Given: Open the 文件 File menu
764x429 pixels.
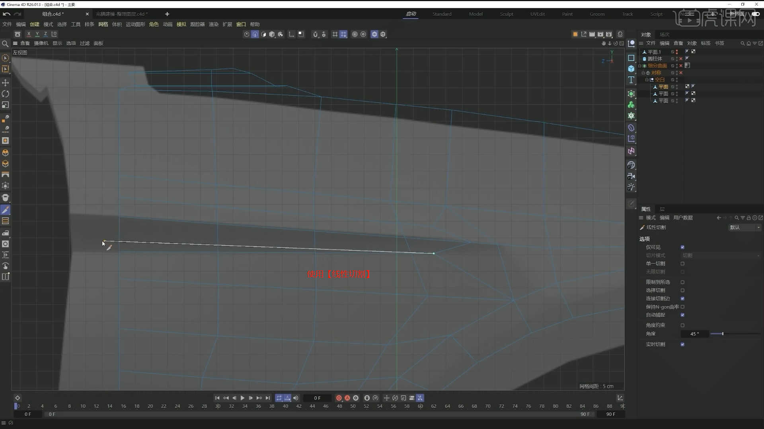Looking at the screenshot, I should 7,24.
